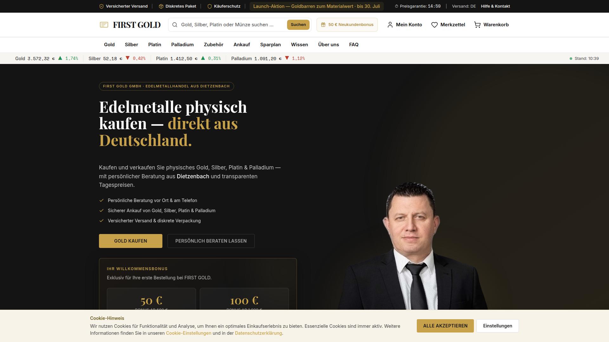This screenshot has height=342, width=609.
Task: Open the Platin menu
Action: coord(155,45)
